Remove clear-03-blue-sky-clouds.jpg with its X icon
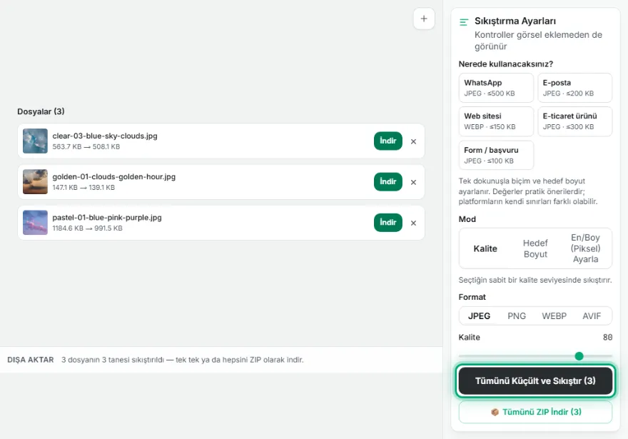 coord(413,141)
